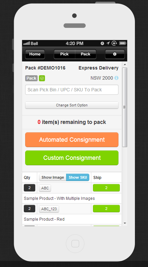This screenshot has width=148, height=267.
Task: Click the scrollbar down arrow
Action: point(125,223)
